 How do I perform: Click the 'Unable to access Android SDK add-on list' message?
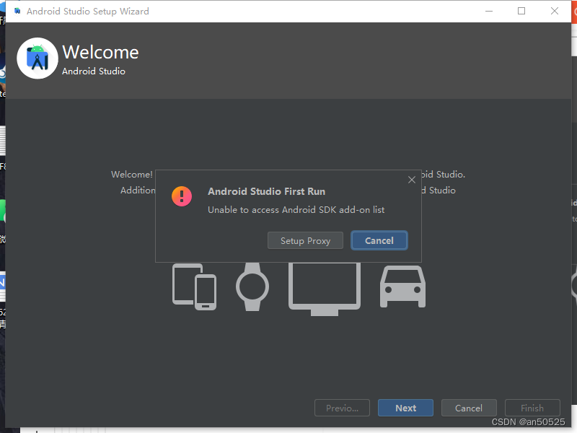[296, 210]
